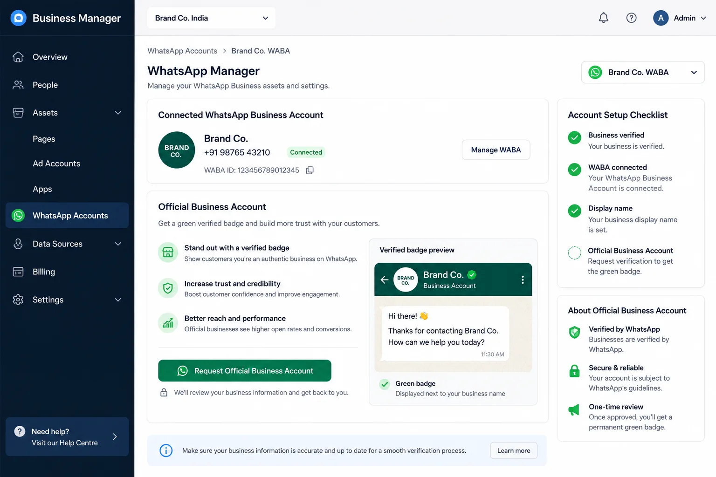The width and height of the screenshot is (716, 477).
Task: Click the Overview home icon
Action: [x=18, y=57]
